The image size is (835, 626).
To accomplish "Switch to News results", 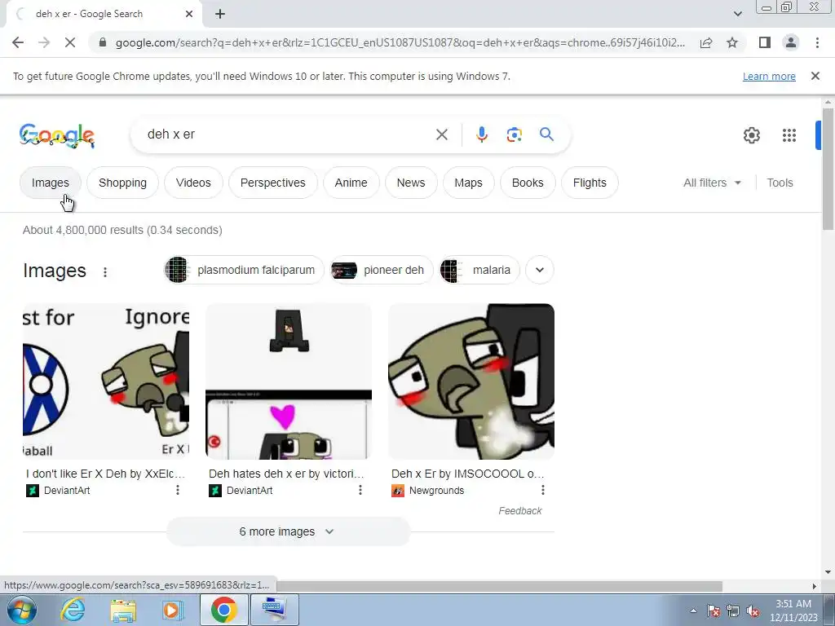I will pos(411,183).
